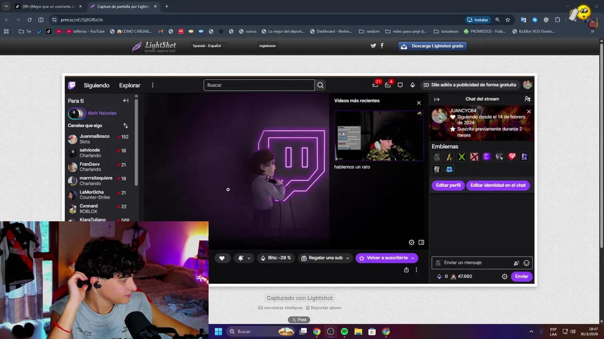Open the Twitch bits diamond icon in header
The width and height of the screenshot is (604, 339).
click(412, 85)
